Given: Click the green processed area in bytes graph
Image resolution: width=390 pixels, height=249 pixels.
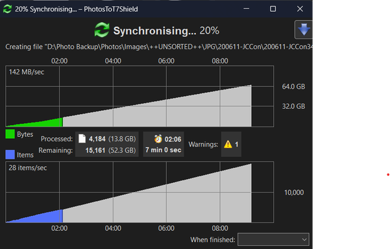Looking at the screenshot, I should coord(45,123).
